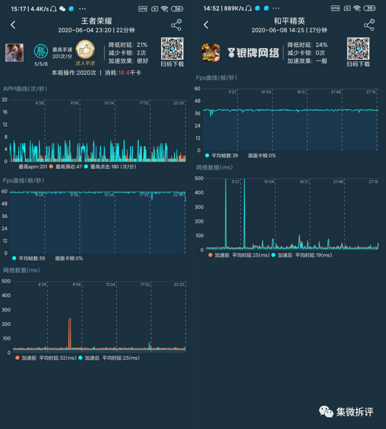This screenshot has height=429, width=386.
Task: Tap the 和平精英 title
Action: tap(289, 21)
